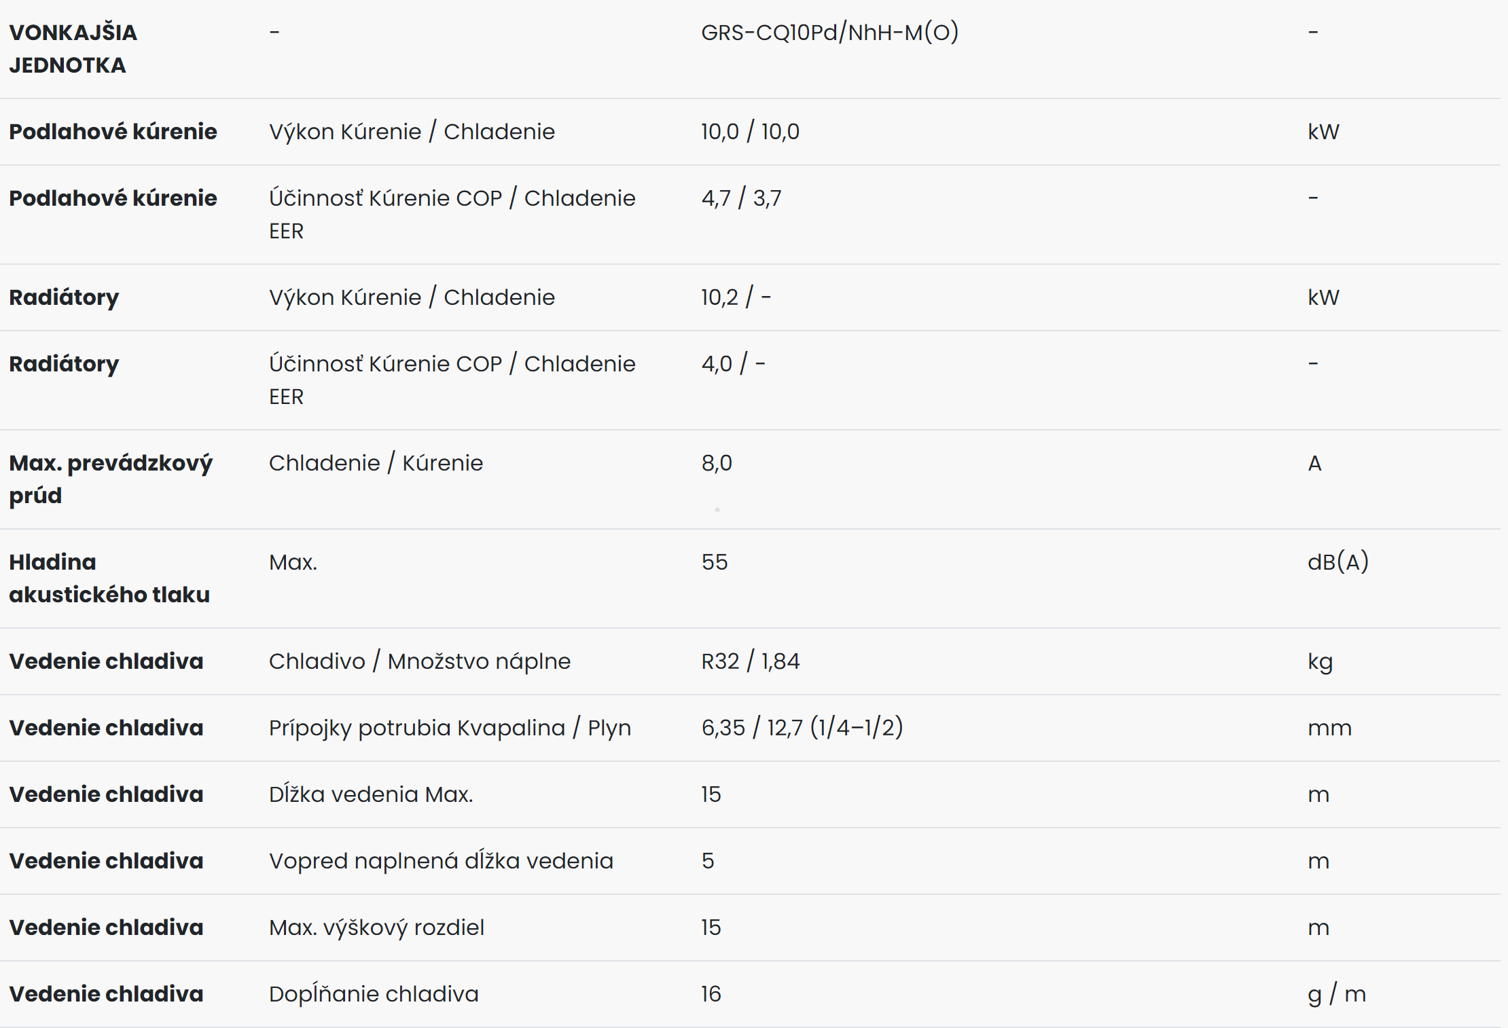The width and height of the screenshot is (1508, 1028).
Task: Click the refrigerant value R32 / 1,84
Action: (750, 661)
